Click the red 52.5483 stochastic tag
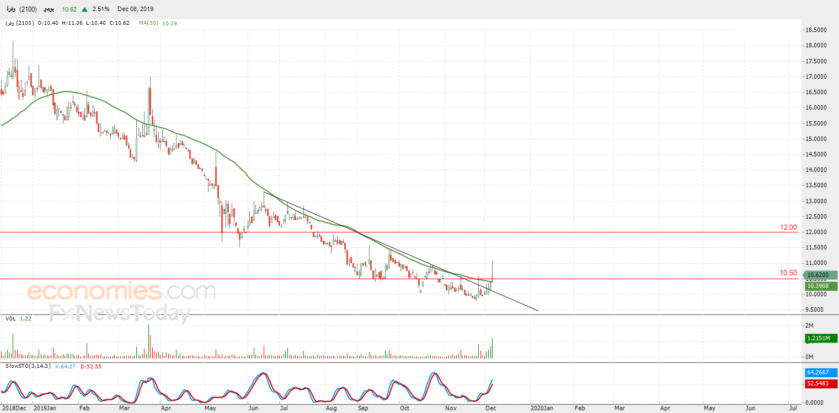The width and height of the screenshot is (839, 413). tap(822, 384)
